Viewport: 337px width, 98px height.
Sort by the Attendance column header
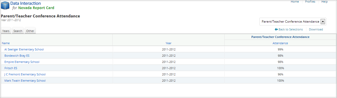click(280, 43)
